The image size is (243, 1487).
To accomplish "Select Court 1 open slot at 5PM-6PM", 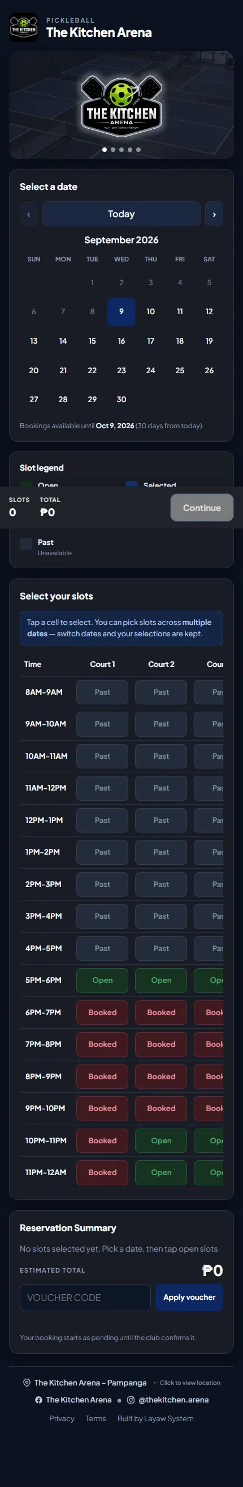I will (102, 980).
